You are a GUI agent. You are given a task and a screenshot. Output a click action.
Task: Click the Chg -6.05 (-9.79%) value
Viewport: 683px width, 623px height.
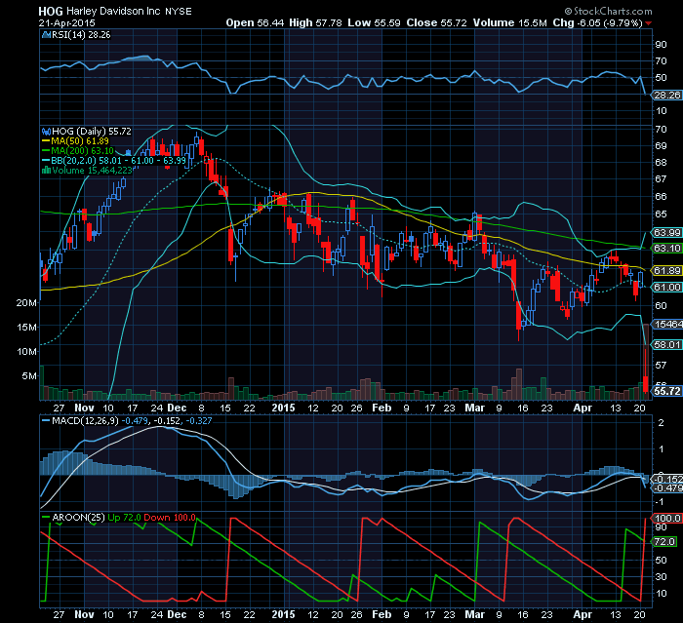click(597, 23)
